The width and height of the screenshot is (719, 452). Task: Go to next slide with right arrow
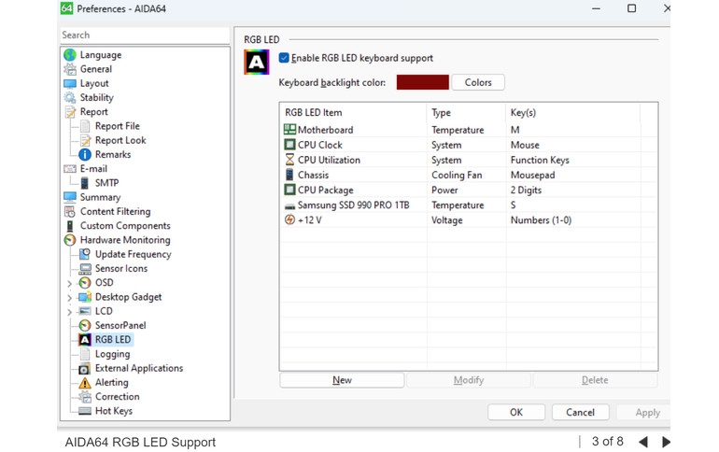pos(666,442)
